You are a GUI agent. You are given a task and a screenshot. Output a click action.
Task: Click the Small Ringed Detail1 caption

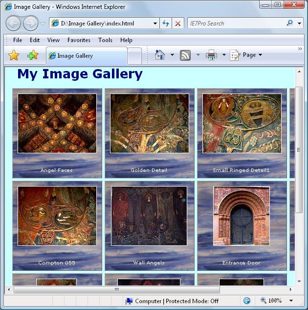pyautogui.click(x=241, y=170)
